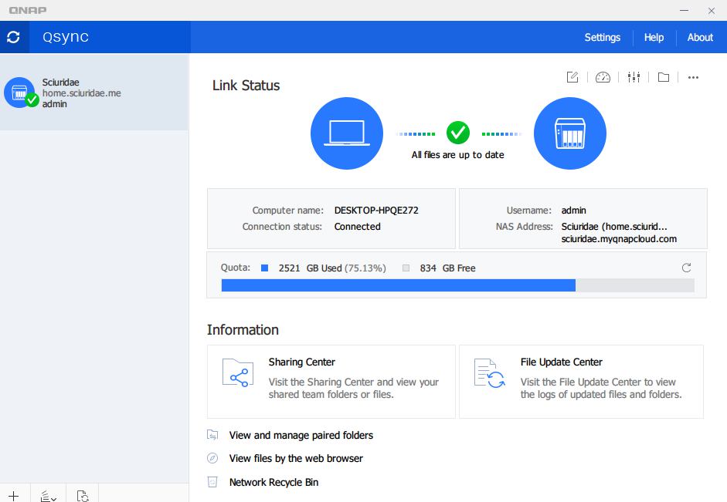Open the About menu
The image size is (727, 502).
click(700, 38)
